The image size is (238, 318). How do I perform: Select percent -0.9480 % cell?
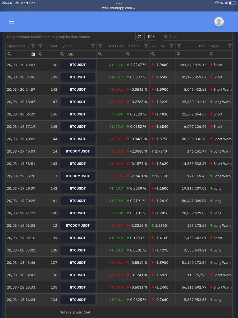pos(137,139)
